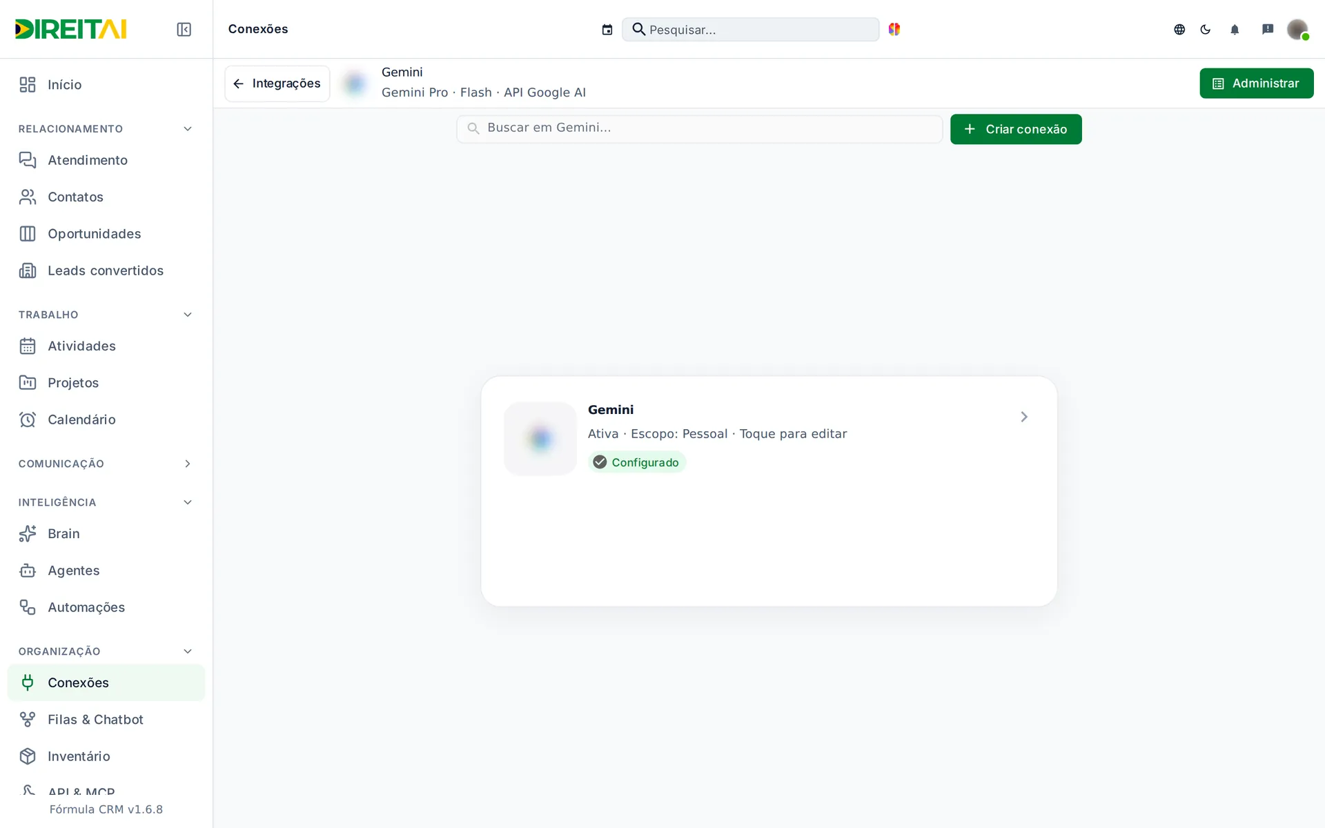Click Criar conexão button
Image resolution: width=1325 pixels, height=828 pixels.
point(1016,129)
